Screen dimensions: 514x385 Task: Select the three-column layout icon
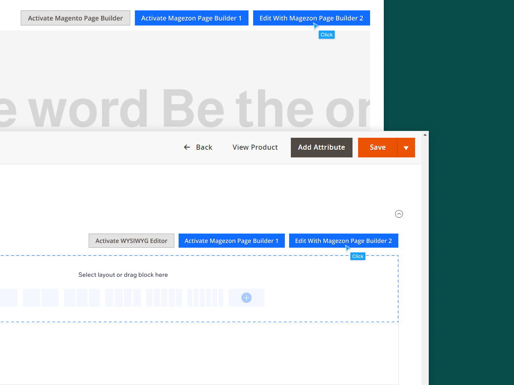(x=82, y=298)
